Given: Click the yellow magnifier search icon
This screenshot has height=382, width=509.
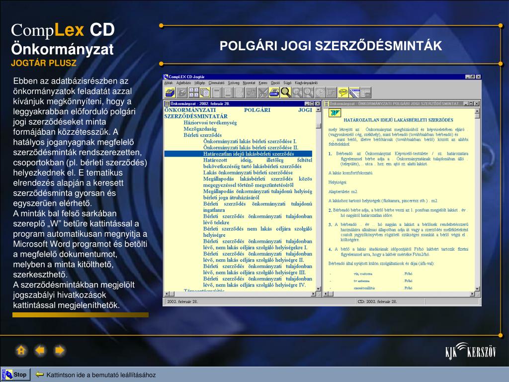Looking at the screenshot, I should pos(286,93).
